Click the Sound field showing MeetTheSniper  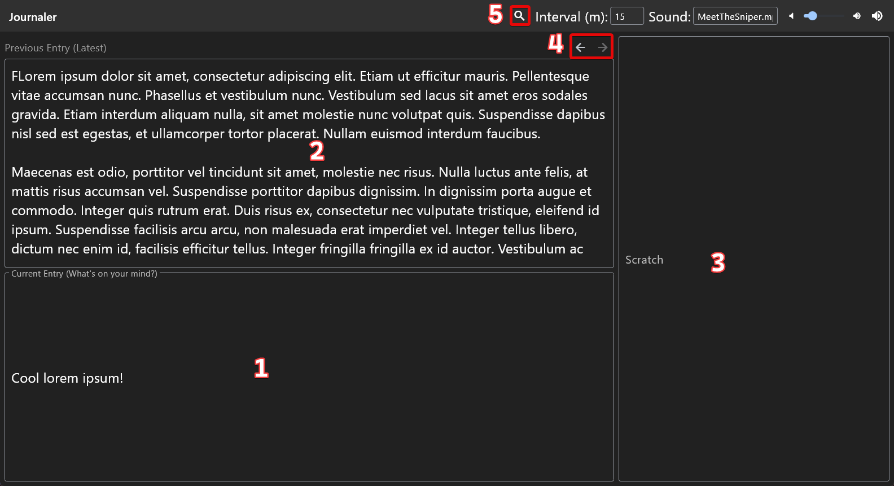(x=735, y=16)
